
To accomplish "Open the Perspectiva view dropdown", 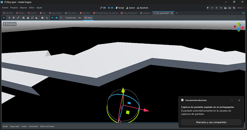I will point(10,24).
